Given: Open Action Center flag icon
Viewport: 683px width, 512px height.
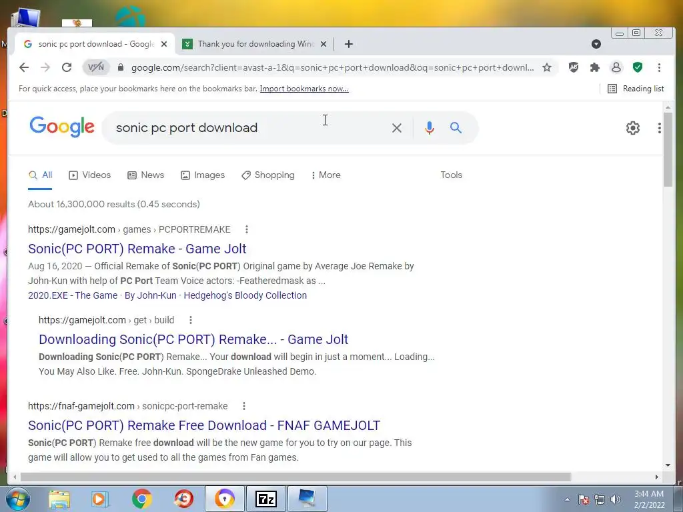Looking at the screenshot, I should pos(584,499).
